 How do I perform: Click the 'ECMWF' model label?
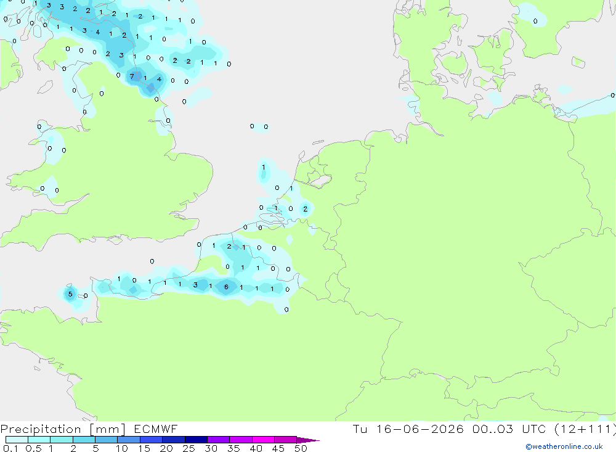(156, 429)
